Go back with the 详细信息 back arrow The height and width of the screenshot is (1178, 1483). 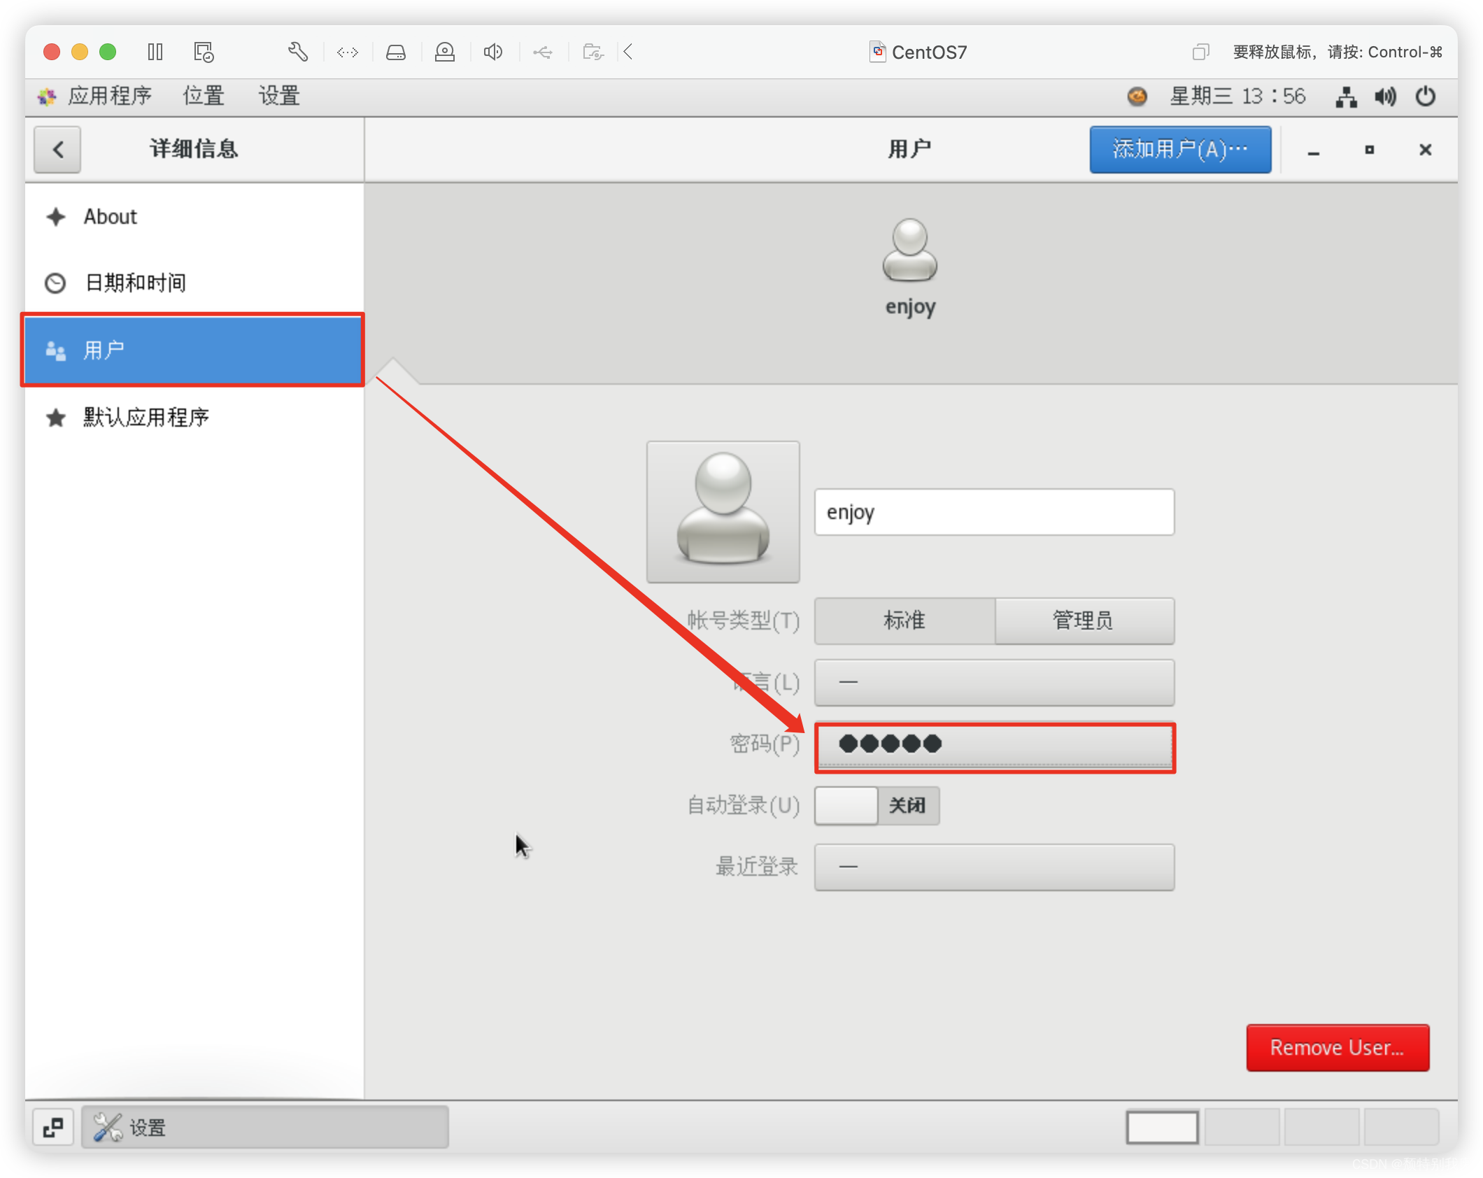tap(58, 149)
